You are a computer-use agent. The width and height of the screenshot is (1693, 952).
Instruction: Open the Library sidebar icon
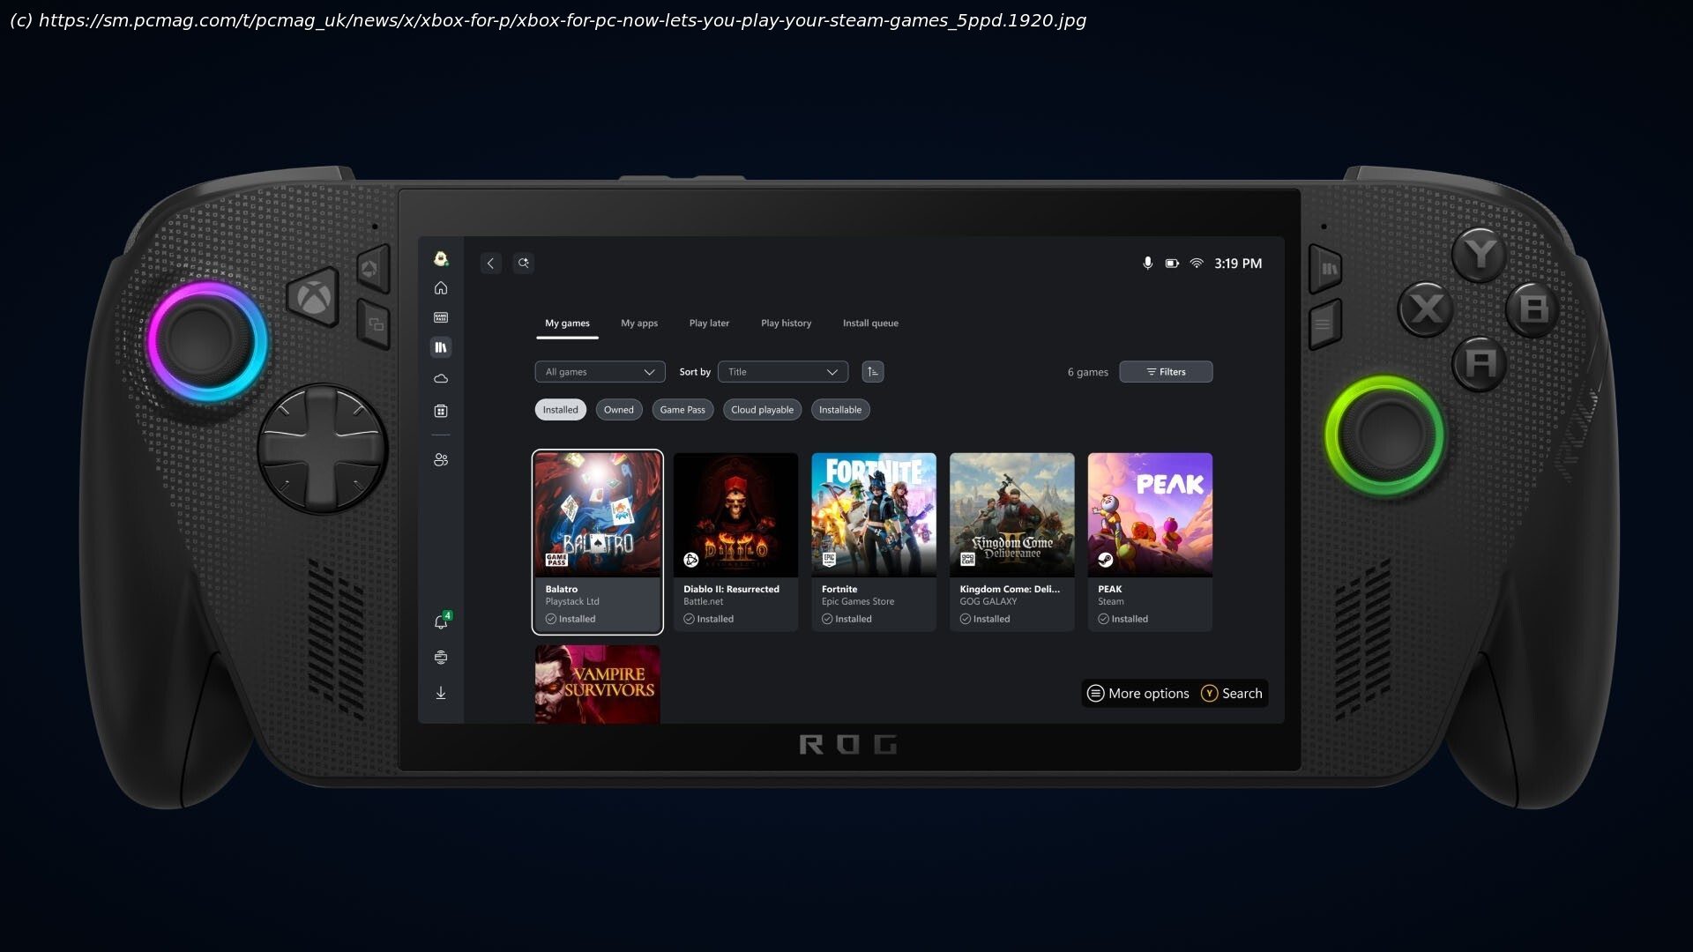[x=441, y=347]
